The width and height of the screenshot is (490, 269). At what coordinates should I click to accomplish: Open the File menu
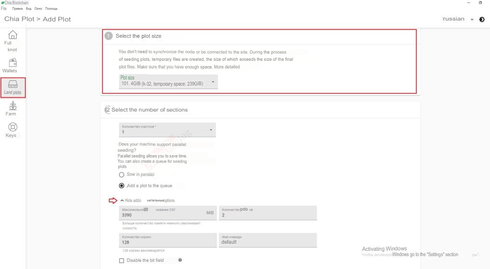4,9
